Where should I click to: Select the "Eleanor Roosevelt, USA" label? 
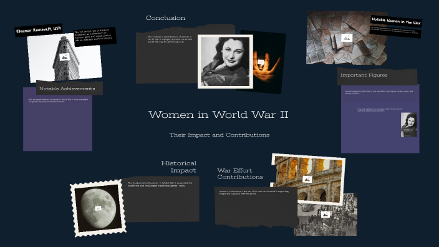(x=39, y=30)
